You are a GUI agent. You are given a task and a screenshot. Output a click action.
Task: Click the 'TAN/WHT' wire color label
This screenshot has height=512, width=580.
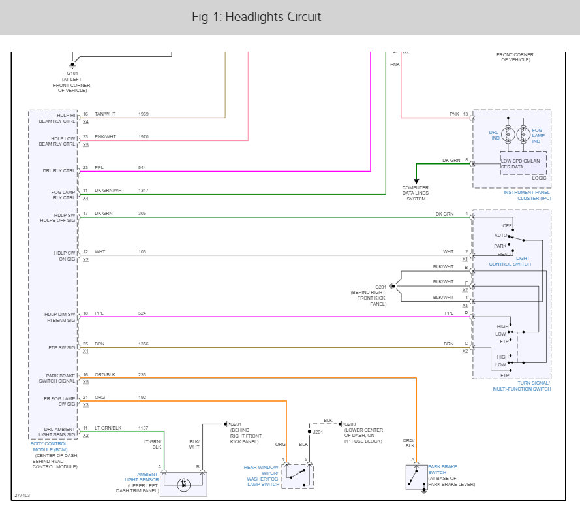click(105, 114)
